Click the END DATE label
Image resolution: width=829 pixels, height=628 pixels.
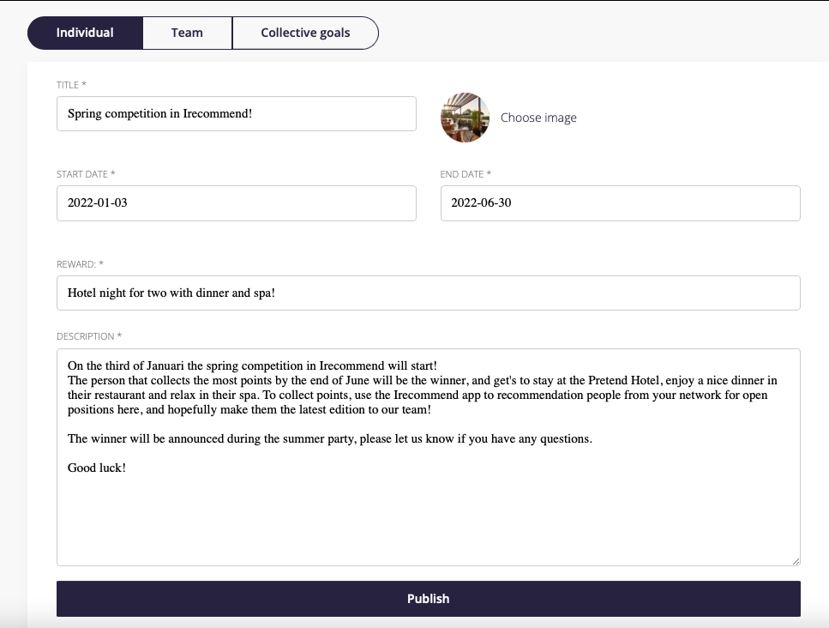tap(466, 174)
